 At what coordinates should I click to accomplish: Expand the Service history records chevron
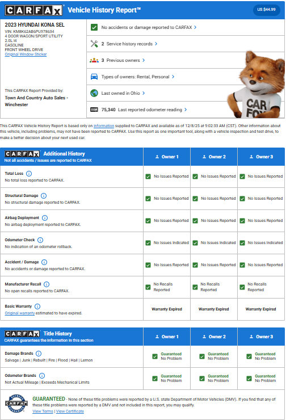(x=156, y=44)
